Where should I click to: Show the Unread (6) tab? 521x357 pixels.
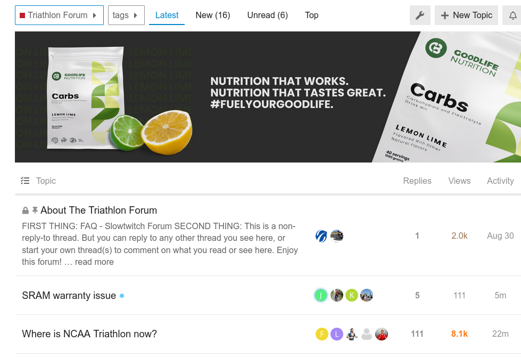tap(268, 15)
